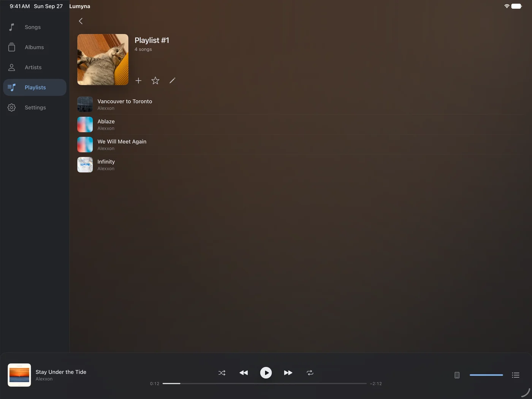Click the Stay Under the Tide title

coord(61,372)
